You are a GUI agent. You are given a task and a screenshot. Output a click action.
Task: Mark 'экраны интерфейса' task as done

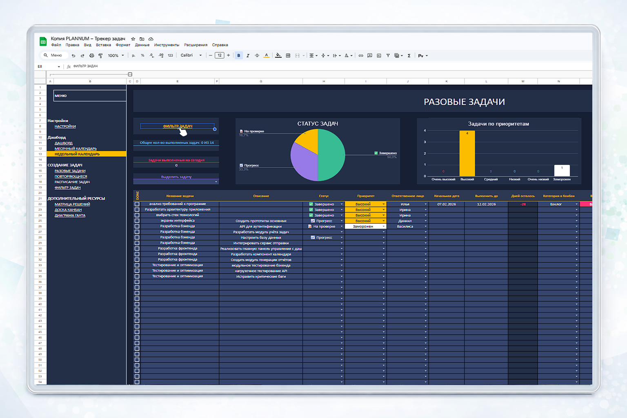pos(137,221)
